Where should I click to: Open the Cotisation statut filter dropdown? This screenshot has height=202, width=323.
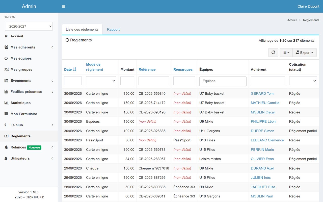click(x=303, y=81)
